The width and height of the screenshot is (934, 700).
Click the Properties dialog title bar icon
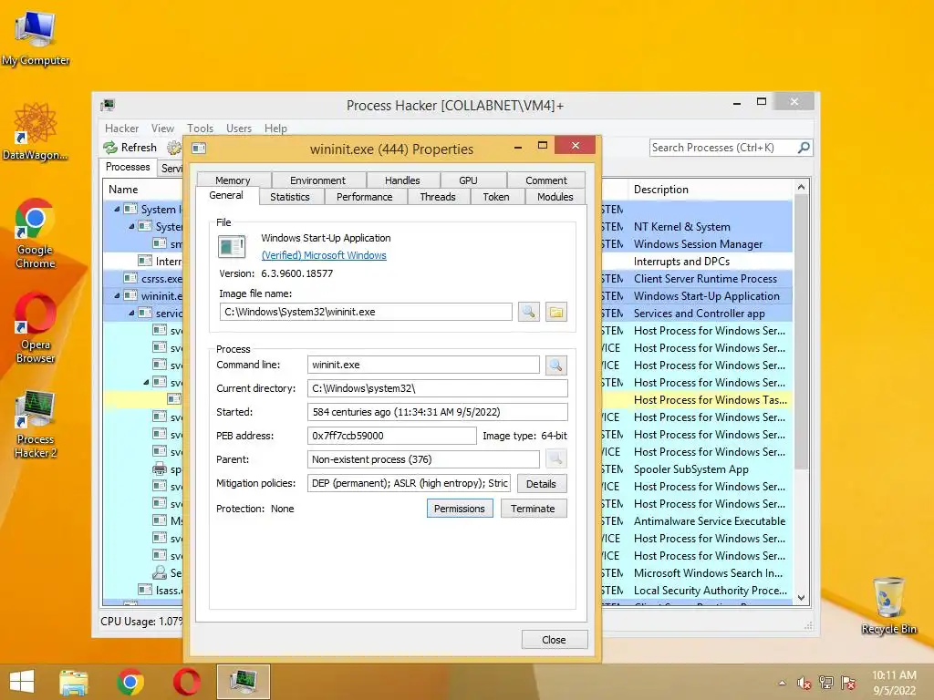click(x=199, y=149)
